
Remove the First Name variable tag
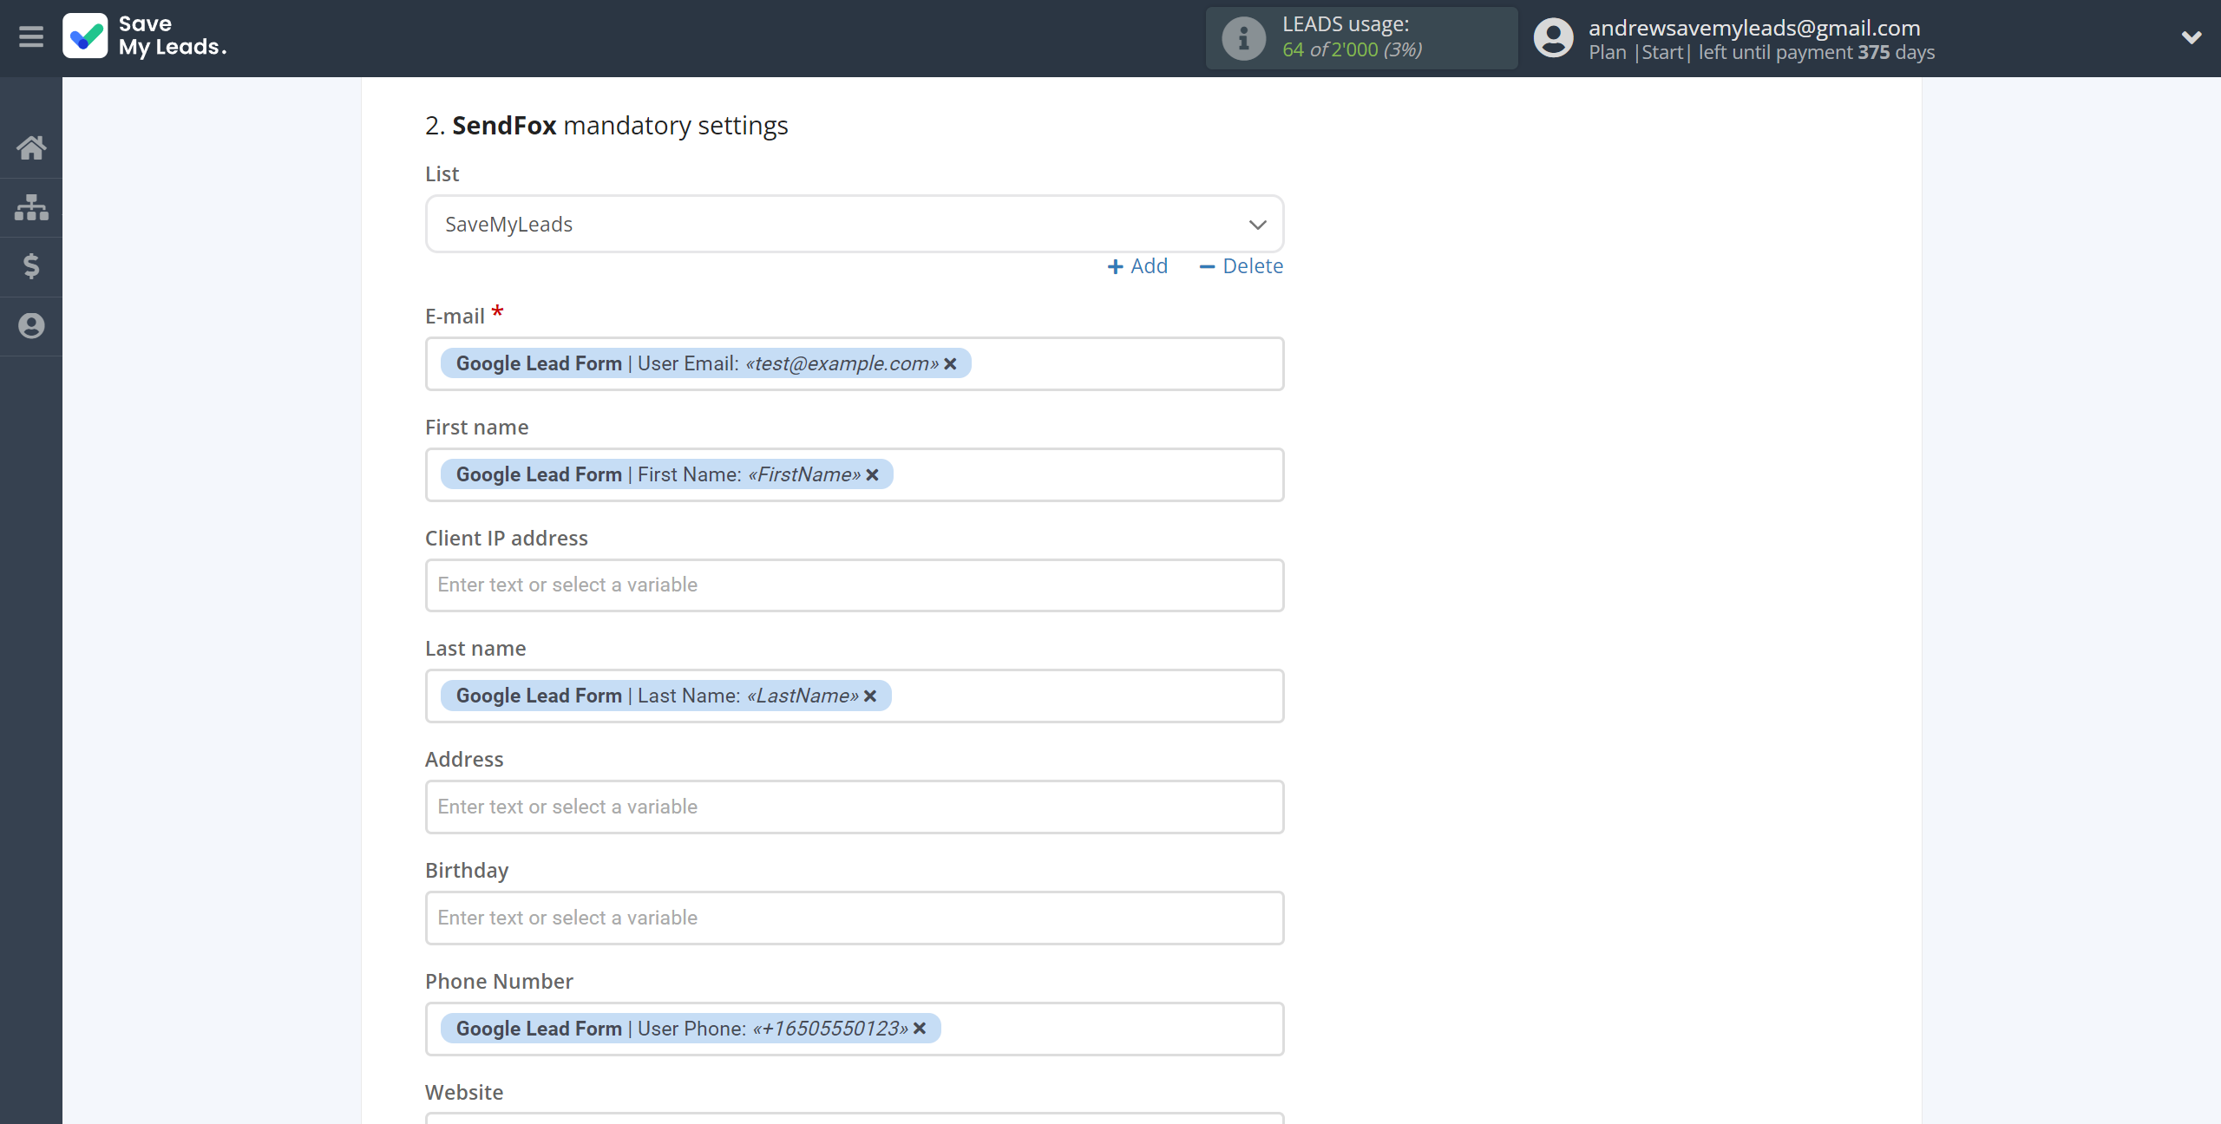click(x=873, y=475)
